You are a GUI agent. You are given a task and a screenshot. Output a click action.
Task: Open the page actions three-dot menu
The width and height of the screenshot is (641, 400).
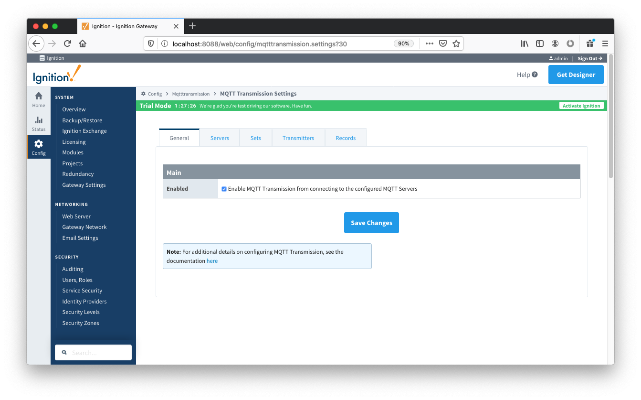coord(429,43)
